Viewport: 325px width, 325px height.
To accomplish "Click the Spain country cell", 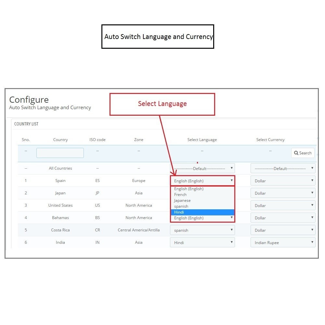I will (60, 180).
